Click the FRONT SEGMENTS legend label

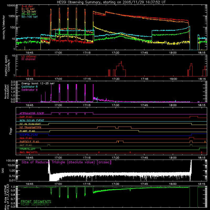(x=36, y=202)
